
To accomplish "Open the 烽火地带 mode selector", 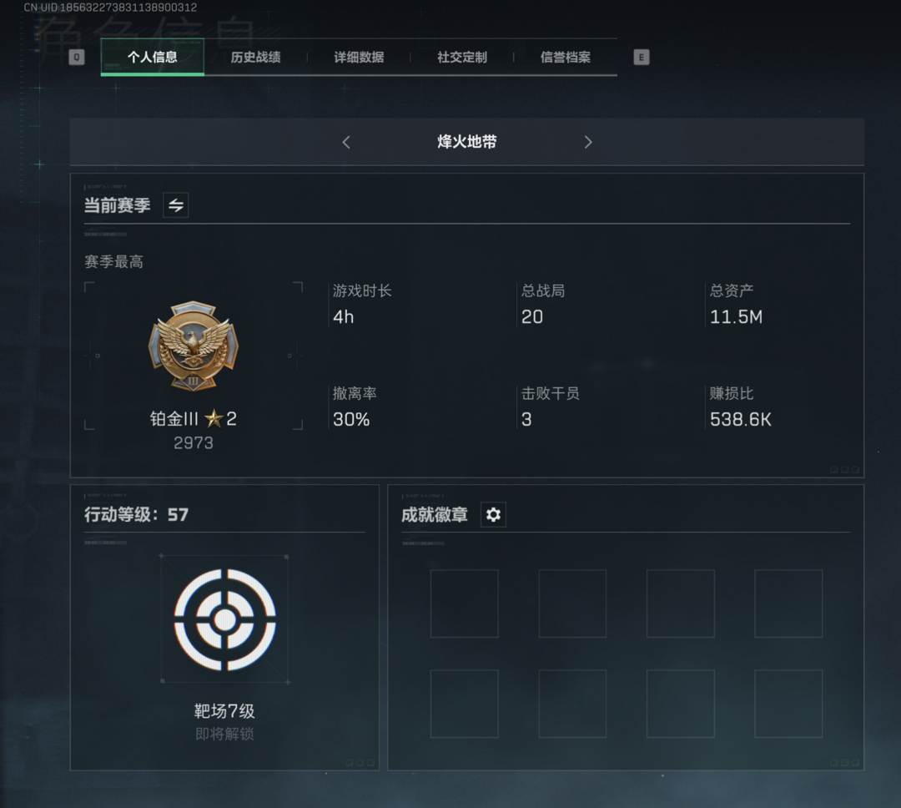I will [466, 142].
